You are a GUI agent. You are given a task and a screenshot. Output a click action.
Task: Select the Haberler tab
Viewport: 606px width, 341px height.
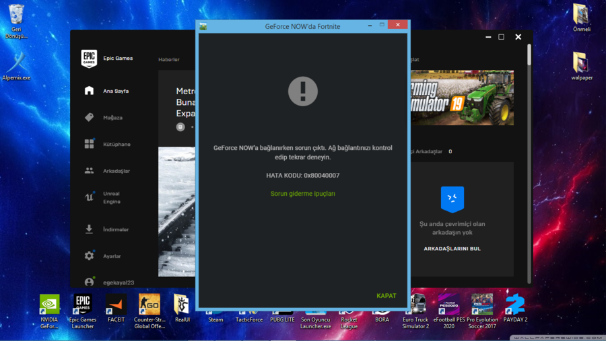click(x=169, y=59)
